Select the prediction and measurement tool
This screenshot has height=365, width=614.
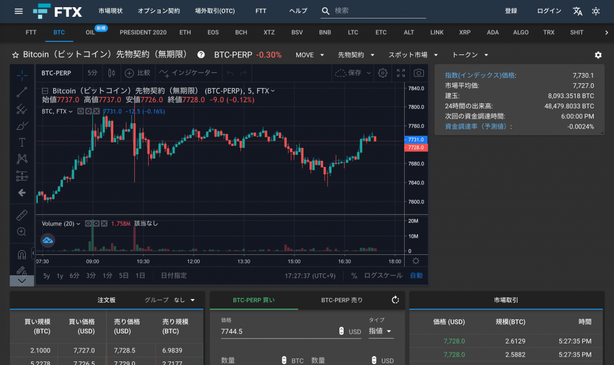(22, 176)
